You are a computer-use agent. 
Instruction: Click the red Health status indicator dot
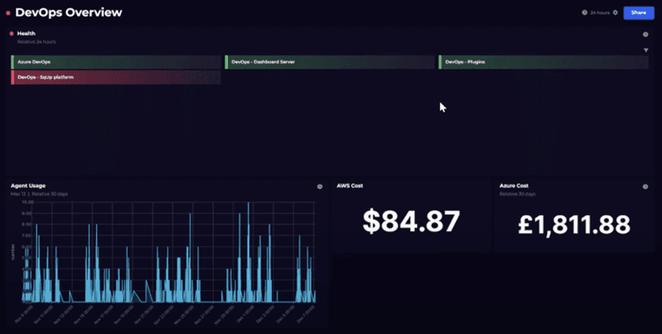11,33
